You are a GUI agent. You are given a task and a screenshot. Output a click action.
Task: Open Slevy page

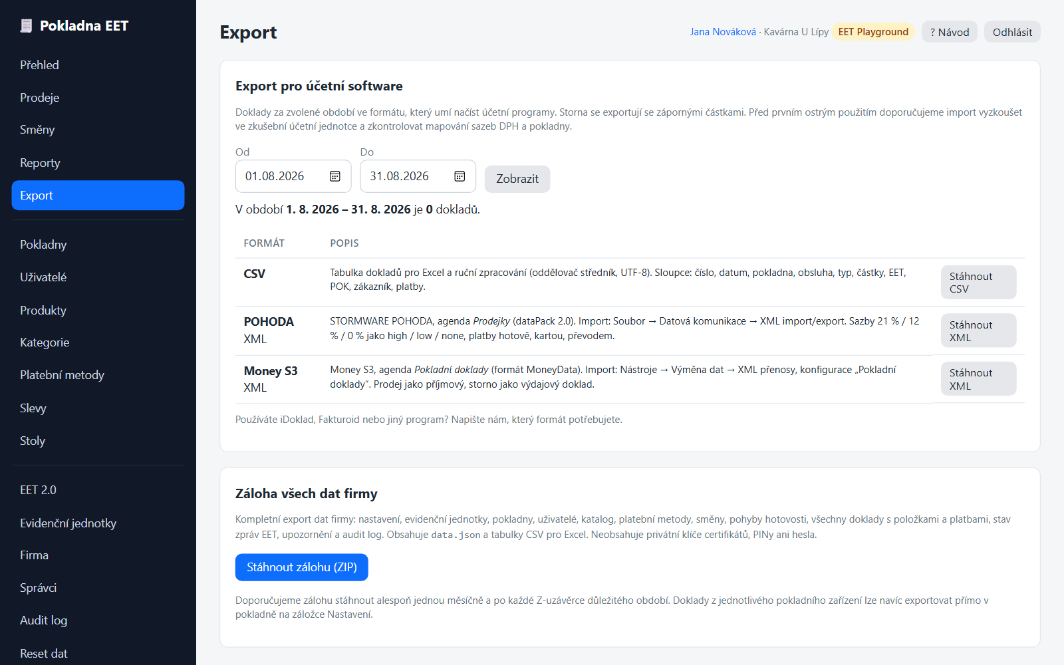point(98,408)
